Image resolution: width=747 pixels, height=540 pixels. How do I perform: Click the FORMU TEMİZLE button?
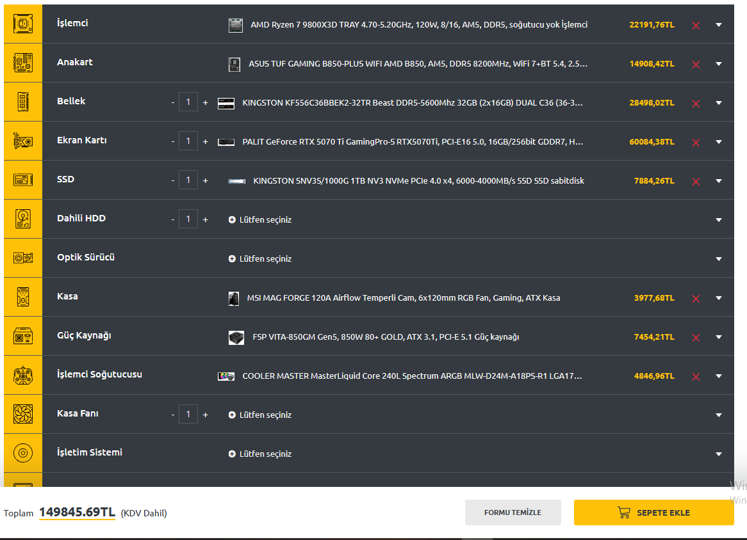513,512
